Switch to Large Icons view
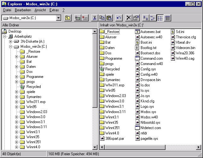 pyautogui.click(x=145, y=18)
